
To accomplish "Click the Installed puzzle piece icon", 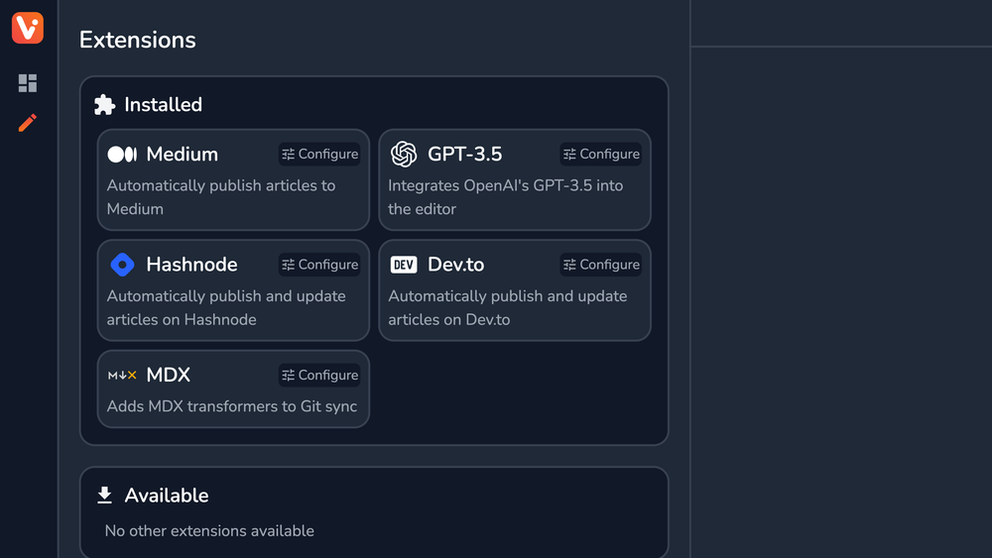I will click(x=104, y=105).
